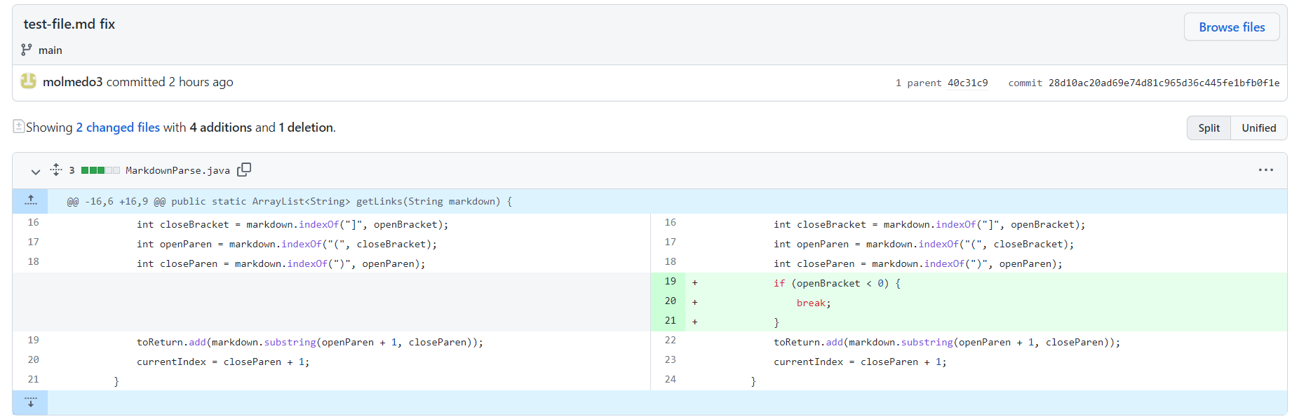Screen dimensions: 1299x419
Task: Click the file diff icon beside Showing
Action: pyautogui.click(x=19, y=126)
